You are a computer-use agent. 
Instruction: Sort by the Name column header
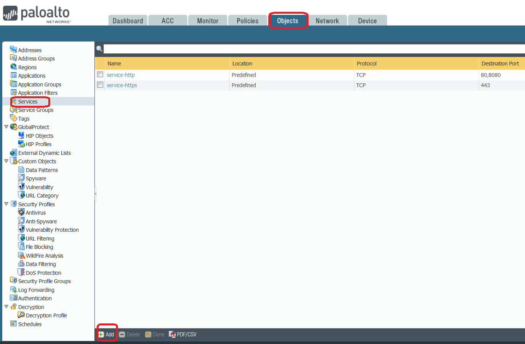coord(168,64)
